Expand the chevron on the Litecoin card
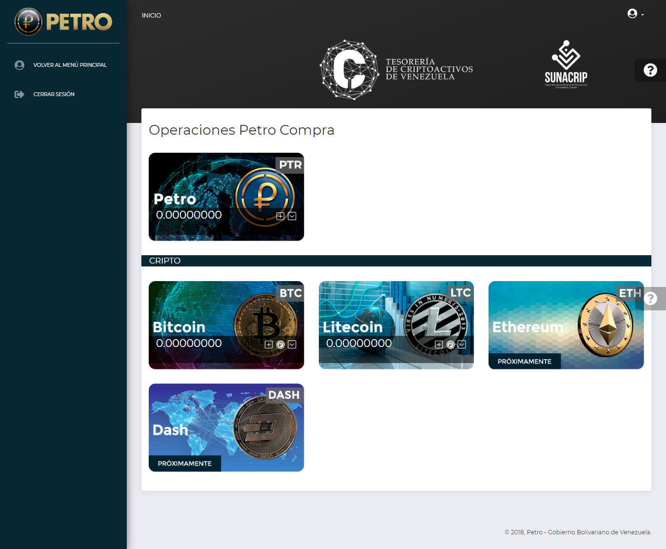Image resolution: width=666 pixels, height=549 pixels. (462, 345)
